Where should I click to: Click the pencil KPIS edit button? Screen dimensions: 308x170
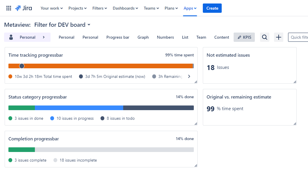pos(244,37)
